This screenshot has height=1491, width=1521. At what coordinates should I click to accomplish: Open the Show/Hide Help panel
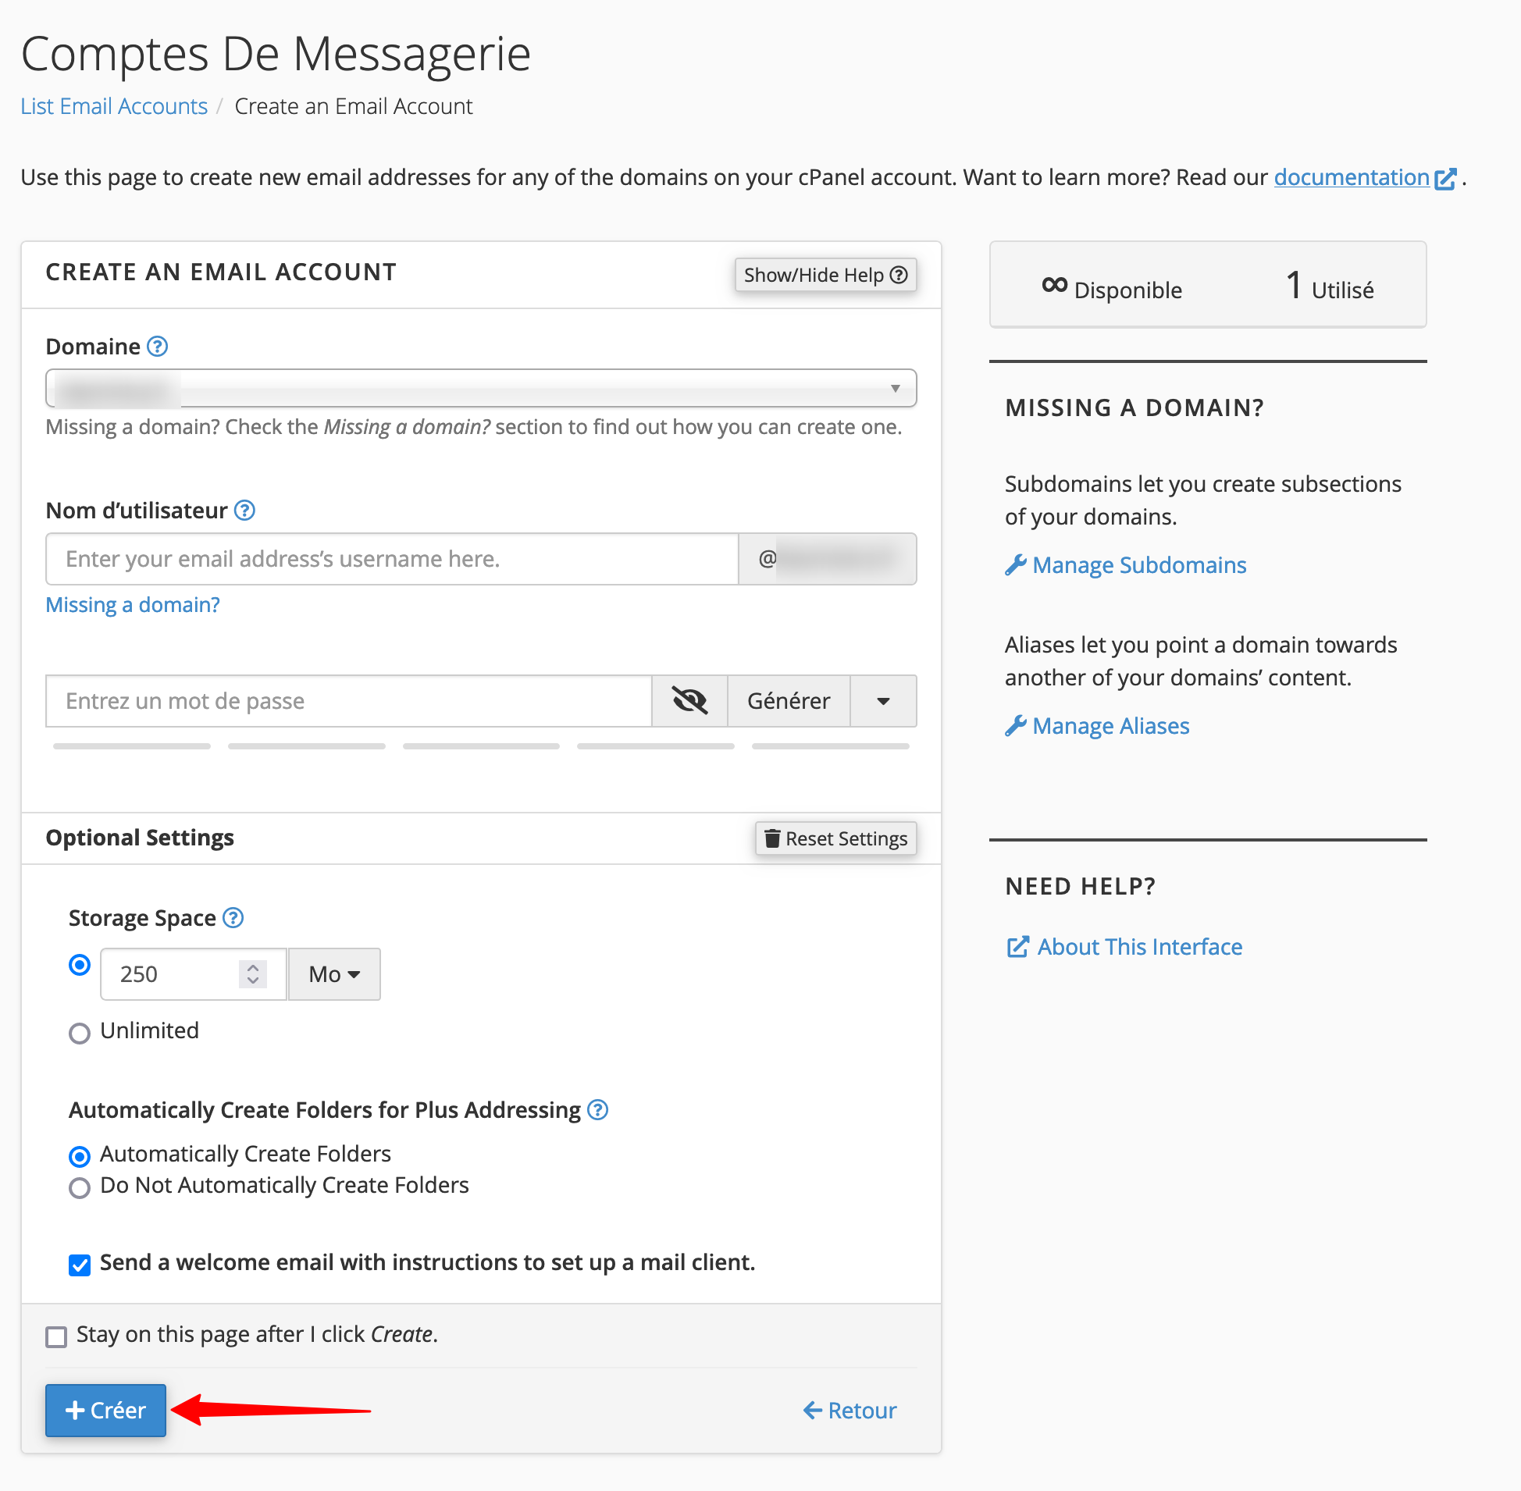825,275
